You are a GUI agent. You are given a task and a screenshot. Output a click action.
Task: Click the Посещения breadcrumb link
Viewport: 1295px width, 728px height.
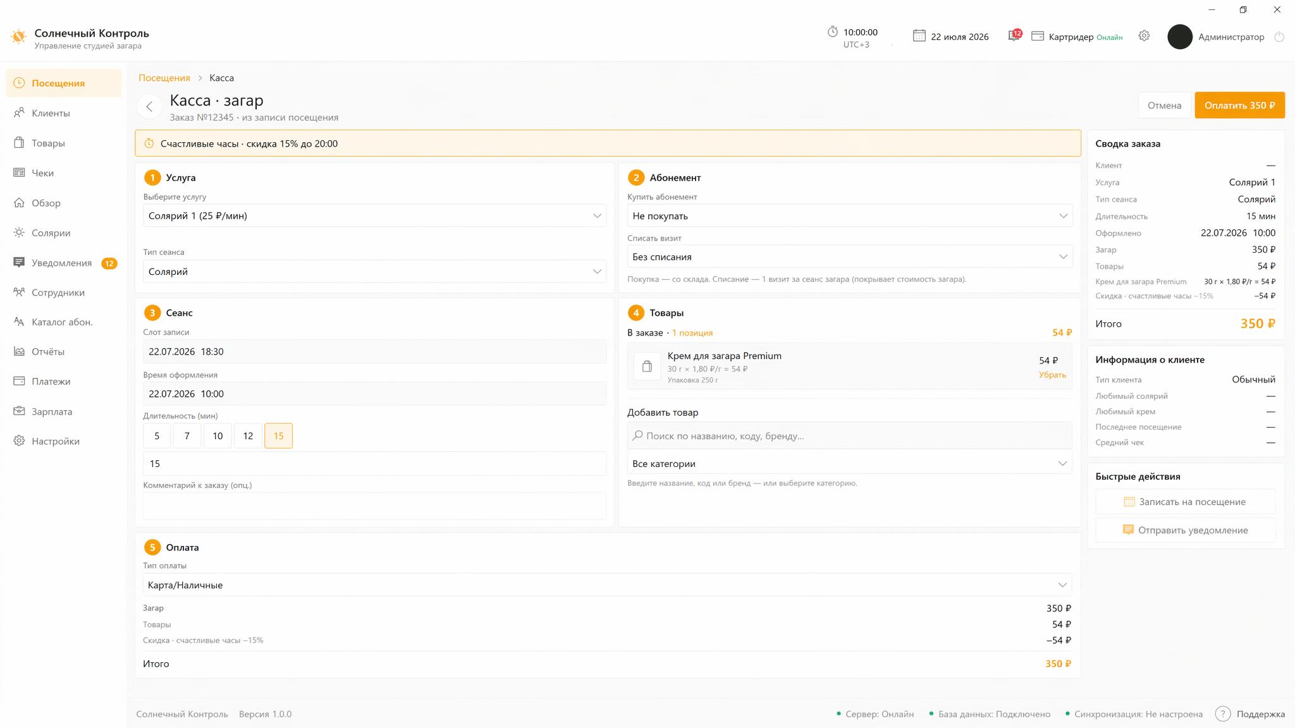pyautogui.click(x=164, y=78)
